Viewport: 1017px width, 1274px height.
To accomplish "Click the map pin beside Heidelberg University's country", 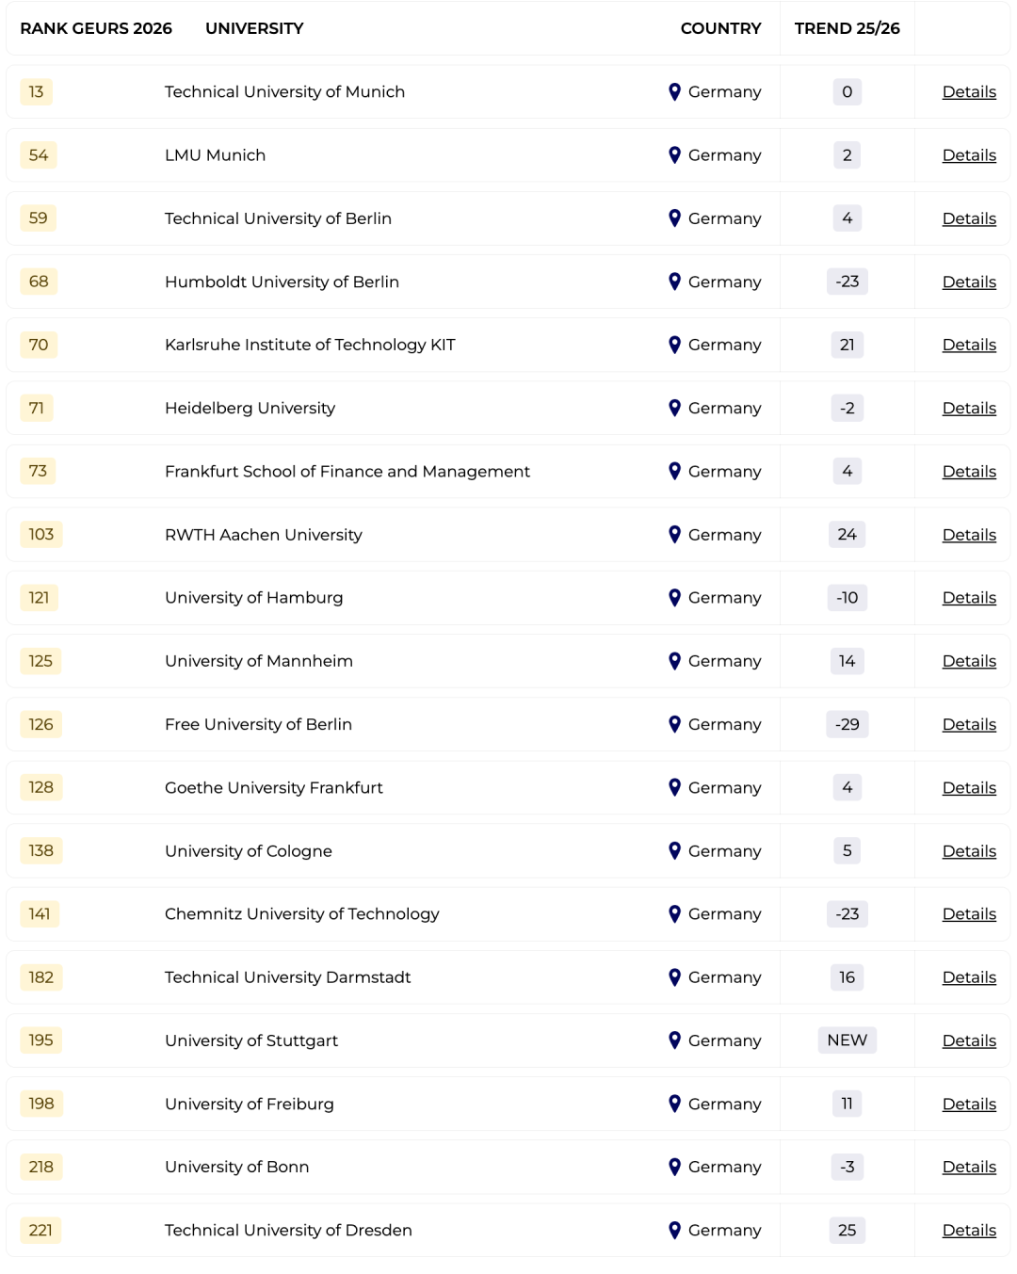I will coord(674,408).
